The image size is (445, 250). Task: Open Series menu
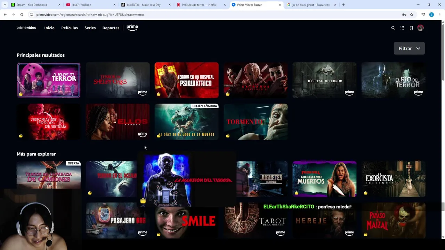click(90, 28)
